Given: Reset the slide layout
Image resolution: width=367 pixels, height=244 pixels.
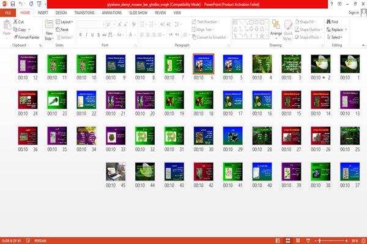Looking at the screenshot, I should (62, 29).
